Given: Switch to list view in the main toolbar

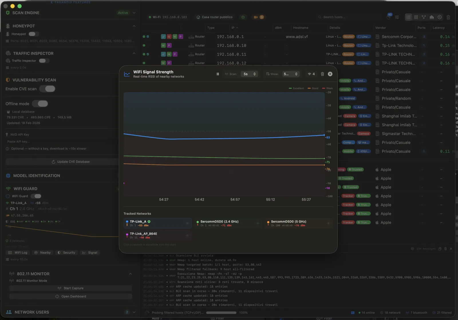Looking at the screenshot, I should [x=408, y=17].
